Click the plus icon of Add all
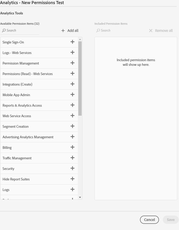The image size is (179, 230). point(63,31)
